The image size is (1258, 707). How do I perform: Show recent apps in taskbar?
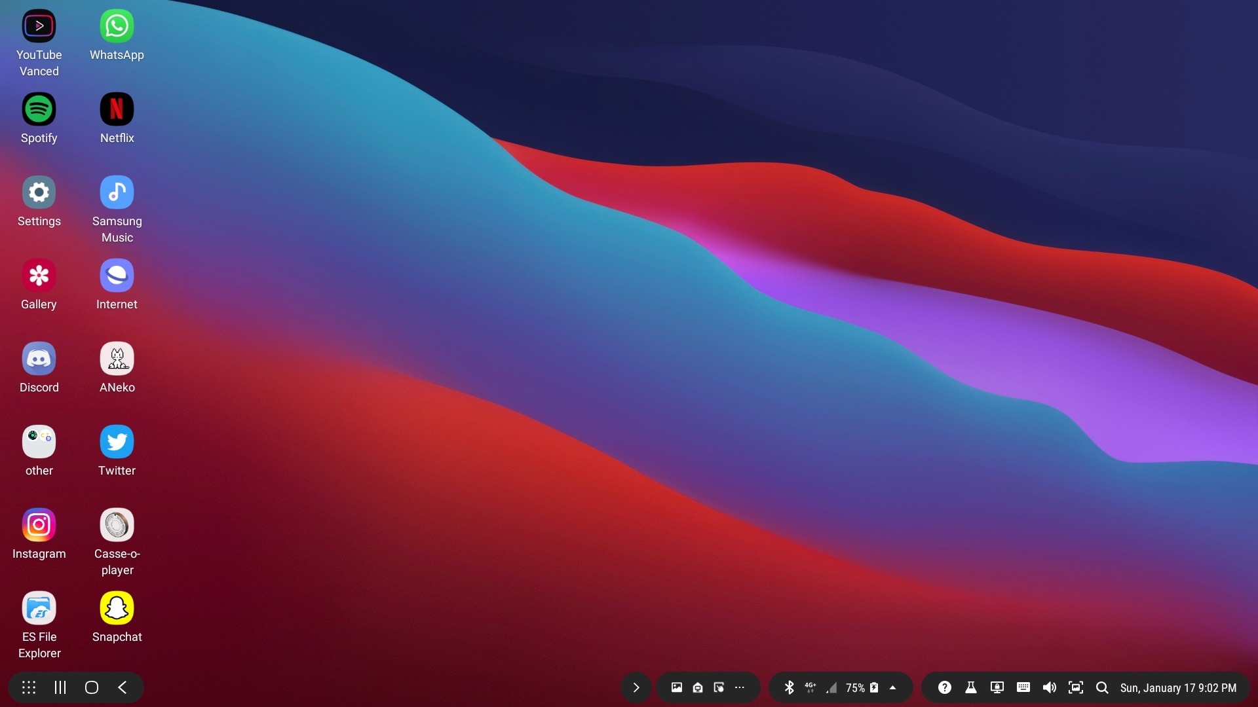[60, 687]
